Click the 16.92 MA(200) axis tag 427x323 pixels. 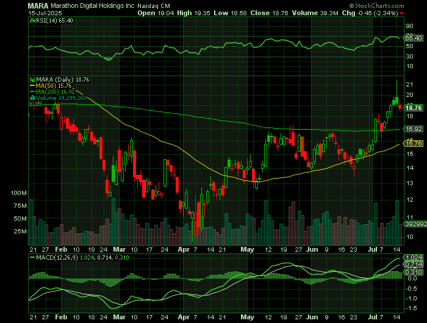coord(414,129)
